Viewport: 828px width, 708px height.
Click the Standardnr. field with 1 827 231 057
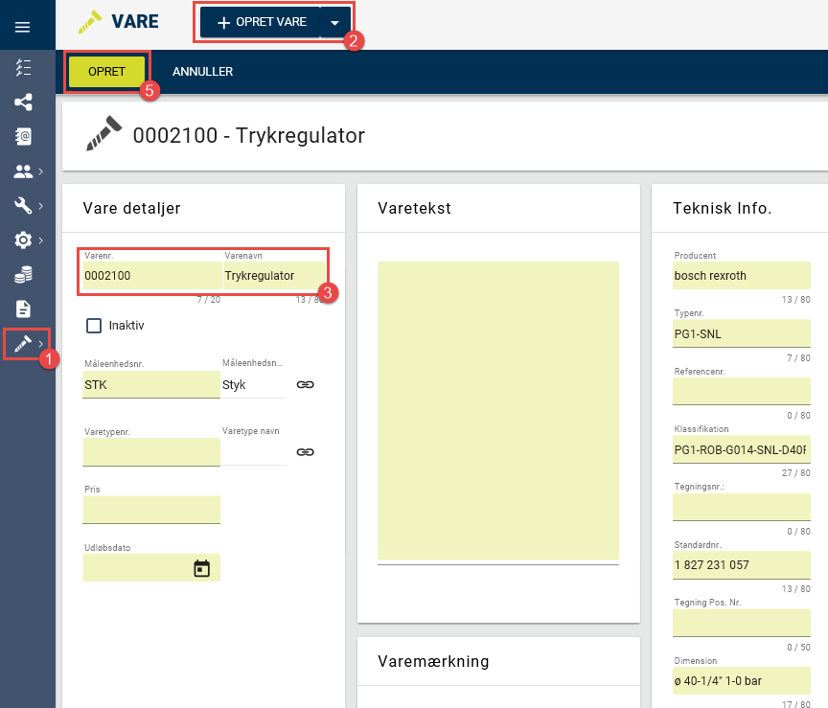pyautogui.click(x=742, y=565)
